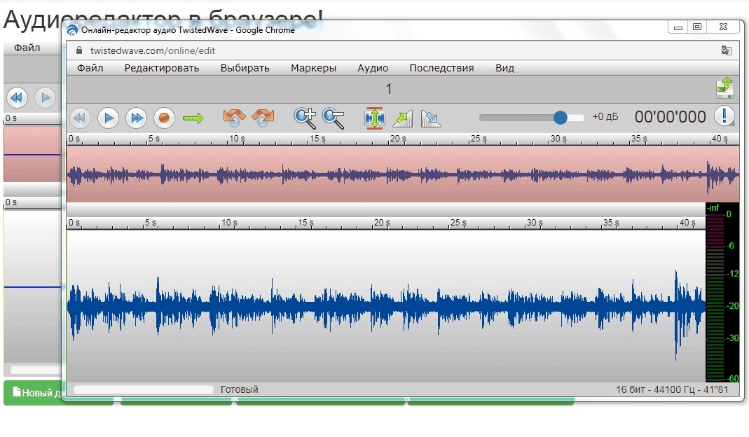Click the normalize/fit waveform icon
This screenshot has height=437, width=749.
(x=375, y=118)
